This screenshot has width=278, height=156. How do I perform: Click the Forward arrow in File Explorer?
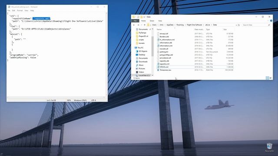click(138, 25)
